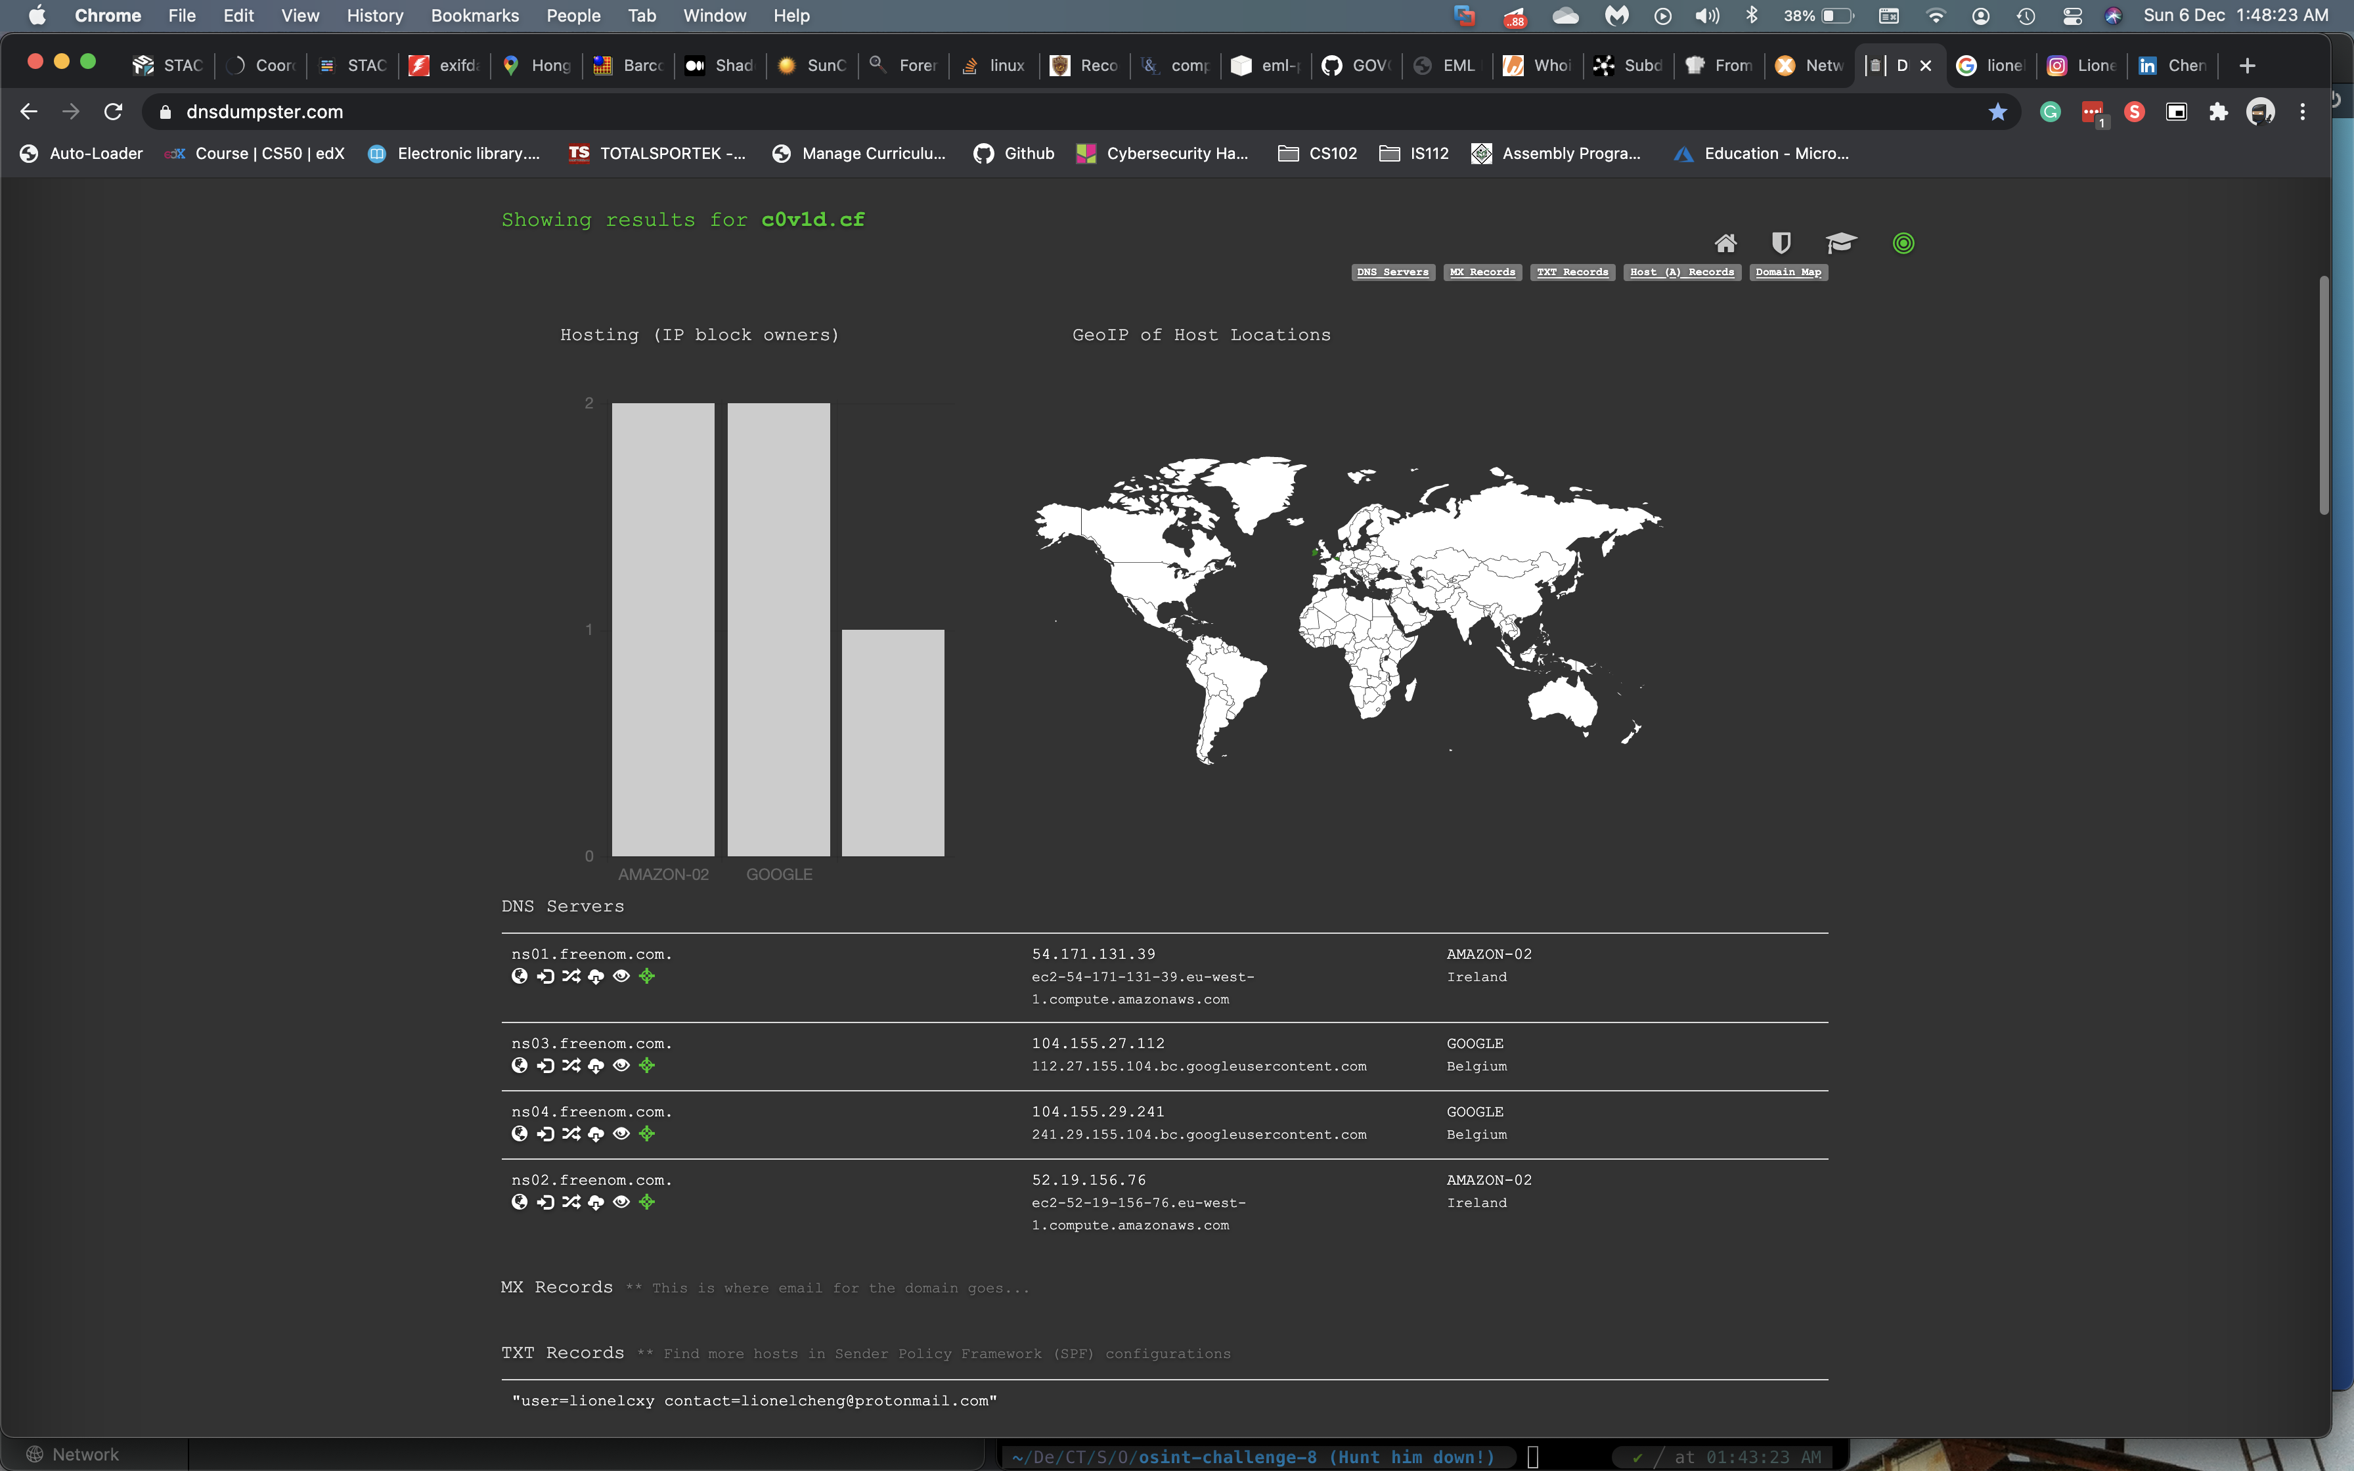The image size is (2354, 1471).
Task: Click the green crosshair icon under ns01.freenom.com
Action: coord(647,976)
